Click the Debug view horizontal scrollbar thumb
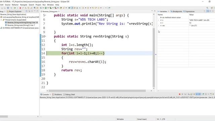This screenshot has width=215, height=121. point(4,117)
